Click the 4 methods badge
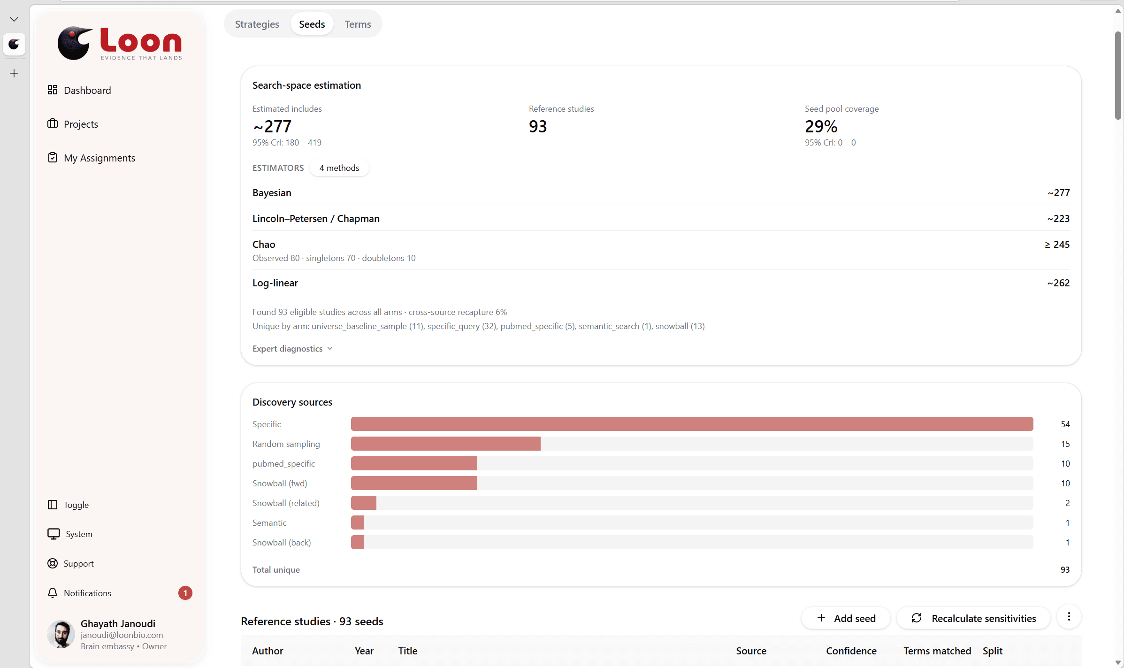 point(339,168)
